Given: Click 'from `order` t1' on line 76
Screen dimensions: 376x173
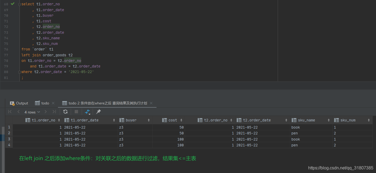Looking at the screenshot, I should pyautogui.click(x=37, y=49).
